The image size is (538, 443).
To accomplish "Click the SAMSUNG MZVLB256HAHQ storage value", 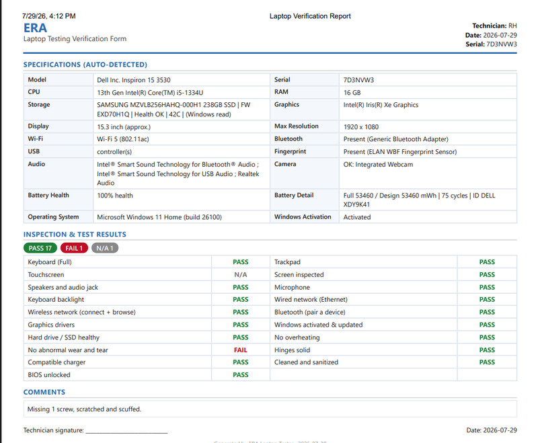I will coord(174,110).
